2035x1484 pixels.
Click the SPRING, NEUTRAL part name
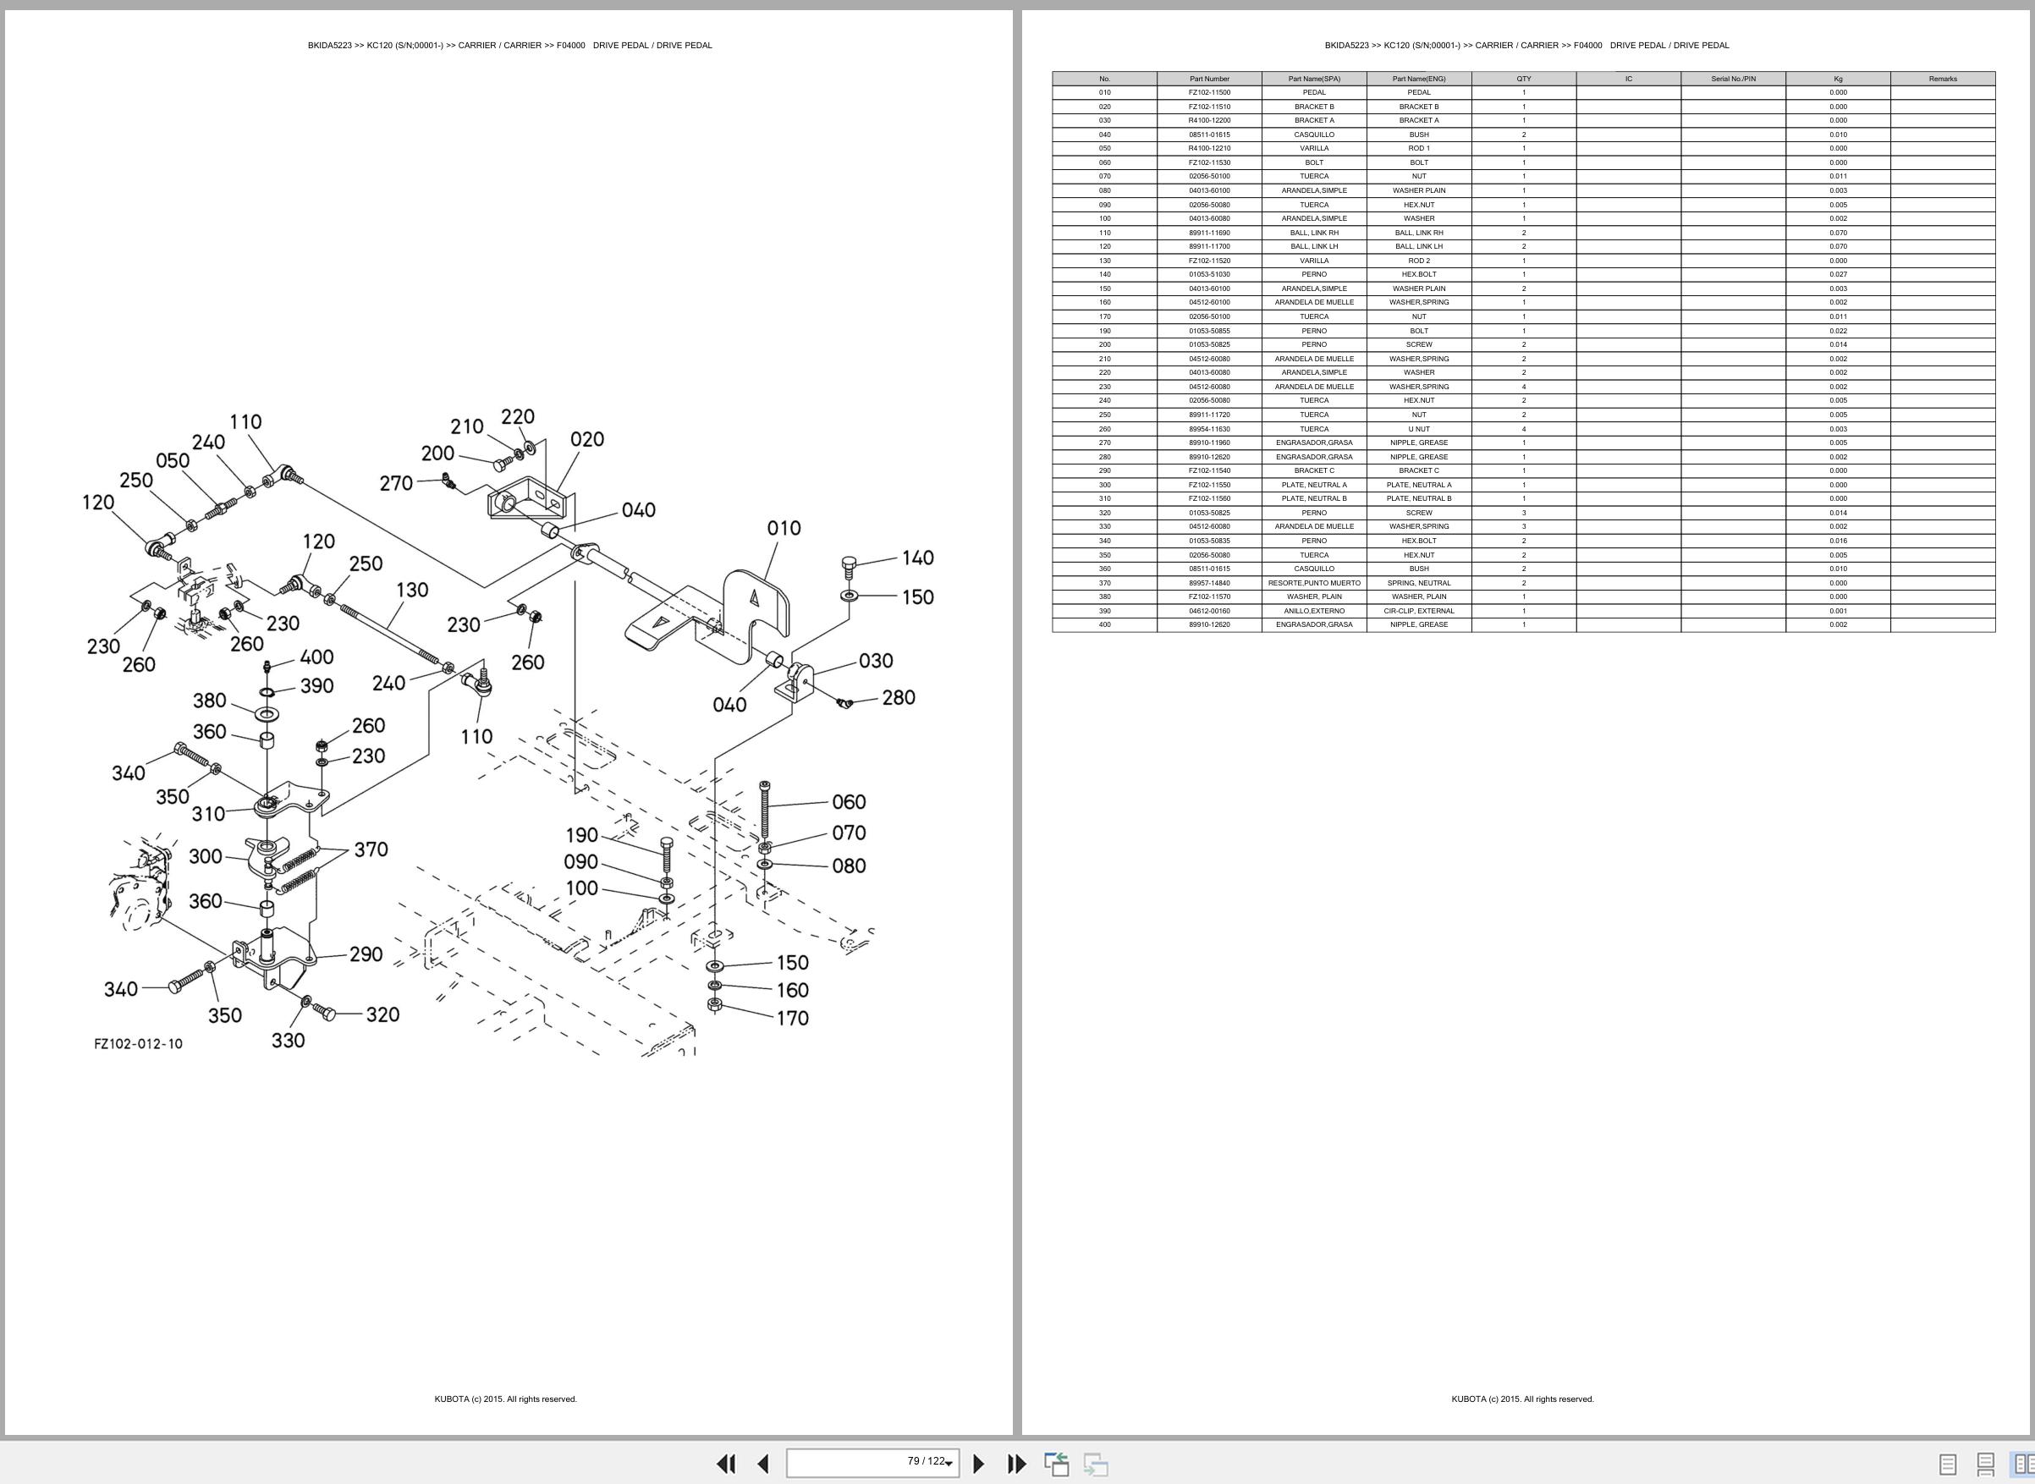1419,583
